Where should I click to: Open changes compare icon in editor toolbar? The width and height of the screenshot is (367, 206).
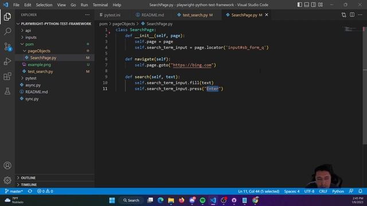(x=343, y=15)
